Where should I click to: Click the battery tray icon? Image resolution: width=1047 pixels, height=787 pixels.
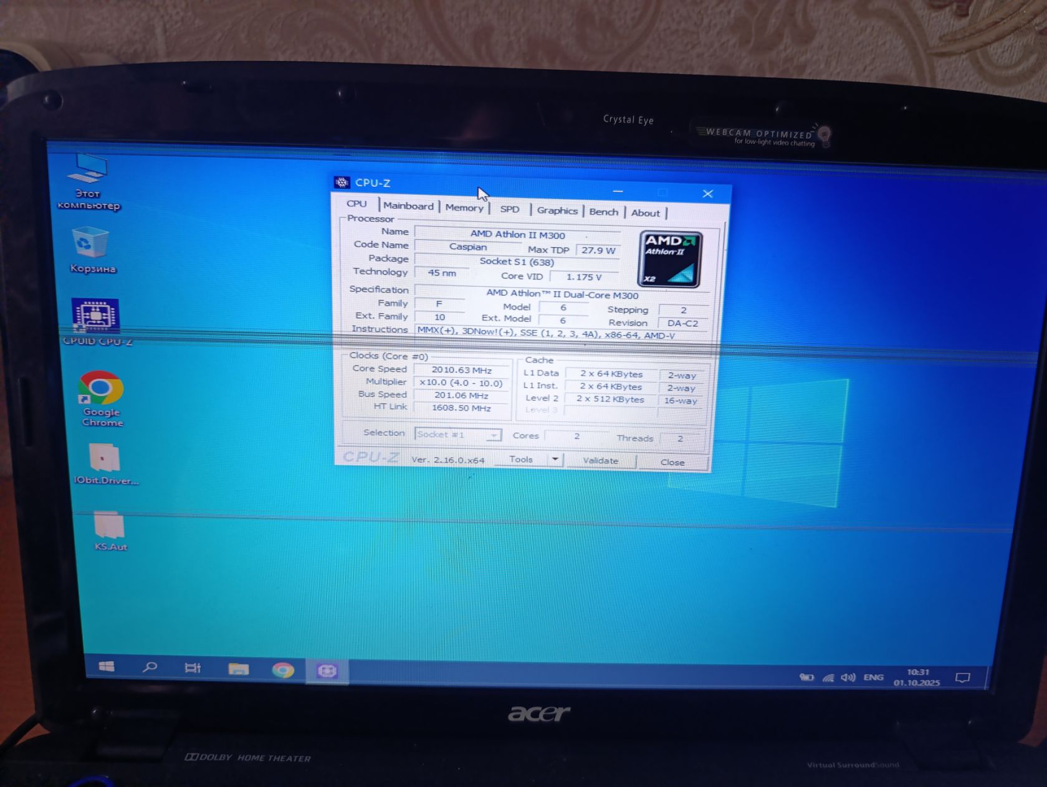[x=806, y=677]
